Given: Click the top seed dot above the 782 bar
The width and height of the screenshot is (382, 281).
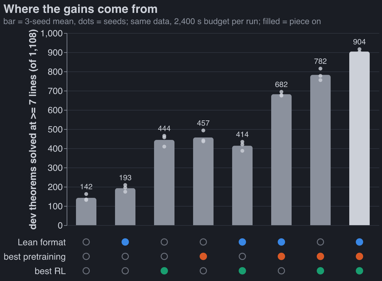Looking at the screenshot, I should pos(320,69).
